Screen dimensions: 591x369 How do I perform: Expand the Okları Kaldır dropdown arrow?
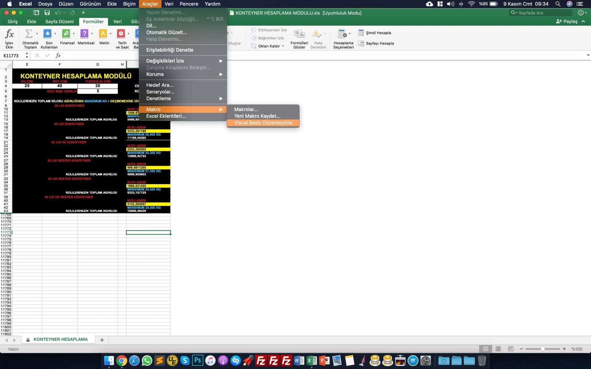click(x=283, y=46)
